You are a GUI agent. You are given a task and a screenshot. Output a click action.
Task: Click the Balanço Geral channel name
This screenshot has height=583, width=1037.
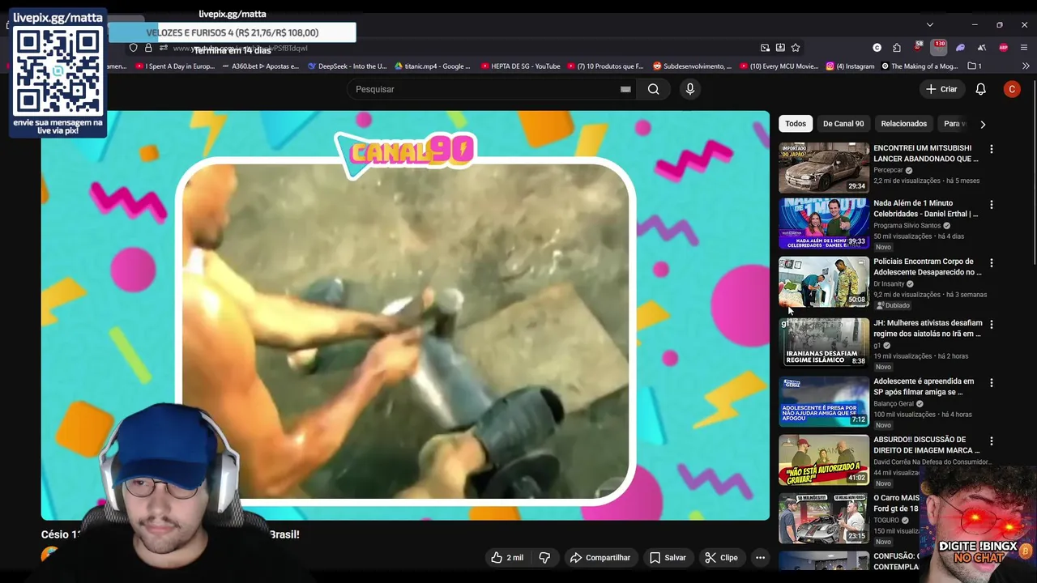pos(894,403)
